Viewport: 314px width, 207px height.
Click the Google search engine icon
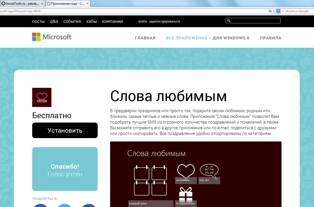click(x=278, y=11)
